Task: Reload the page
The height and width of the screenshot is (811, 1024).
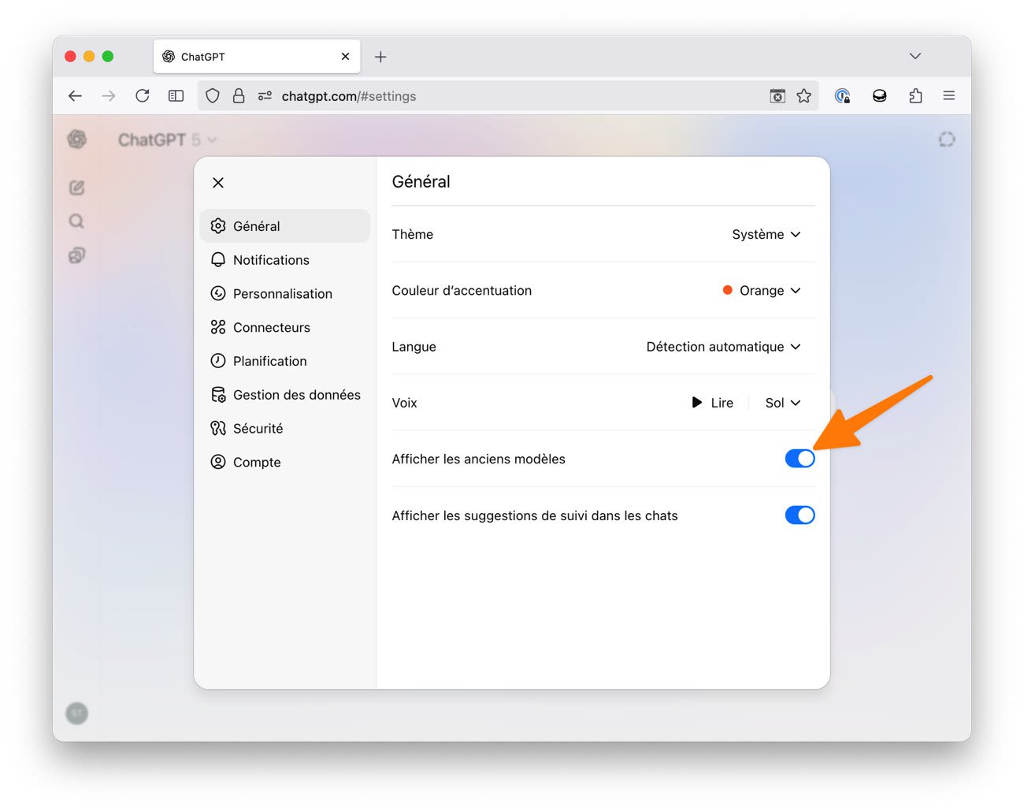Action: tap(143, 96)
